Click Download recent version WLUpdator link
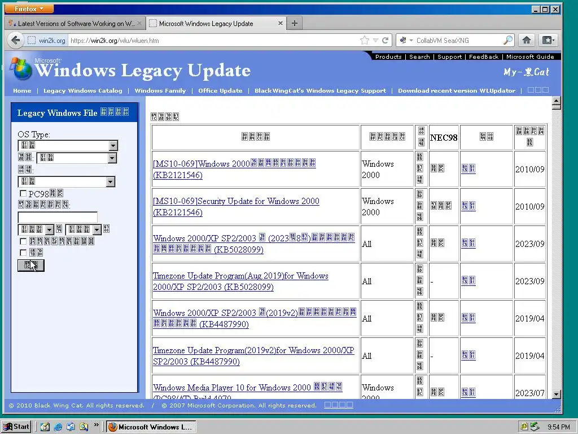 click(x=457, y=91)
